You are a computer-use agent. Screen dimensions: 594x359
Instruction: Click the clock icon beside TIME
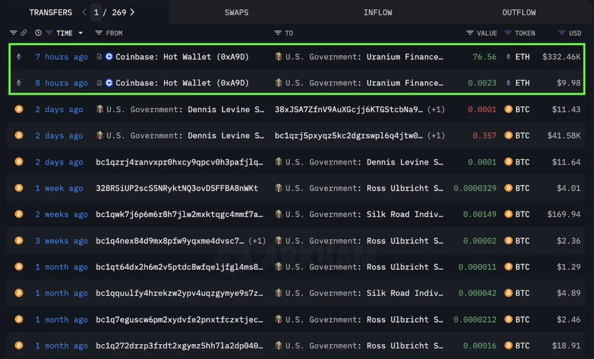tap(39, 33)
